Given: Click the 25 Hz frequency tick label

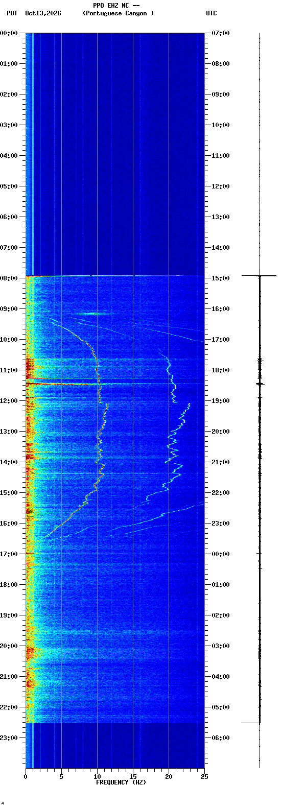Looking at the screenshot, I should 204,777.
